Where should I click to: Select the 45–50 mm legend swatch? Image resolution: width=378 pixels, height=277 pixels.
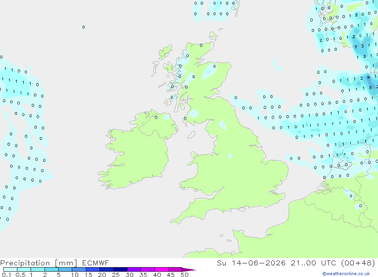tap(175, 269)
